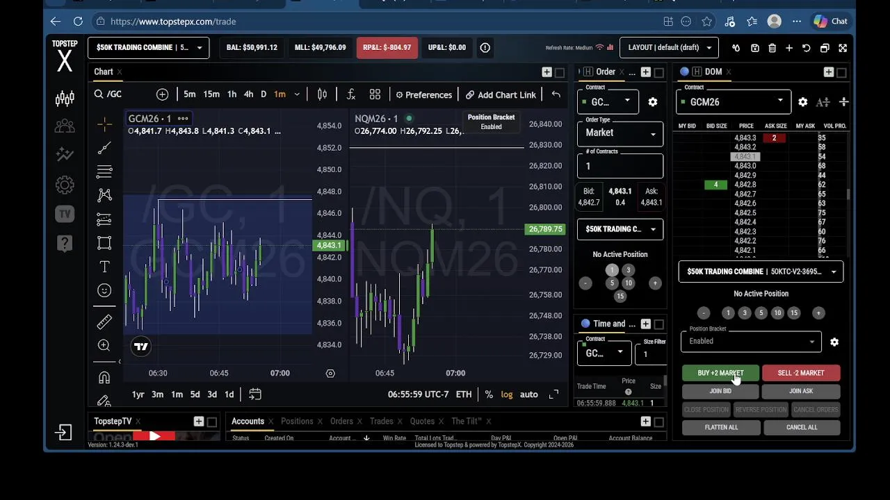Open the TV icon in left sidebar
This screenshot has height=500, width=890.
click(65, 214)
